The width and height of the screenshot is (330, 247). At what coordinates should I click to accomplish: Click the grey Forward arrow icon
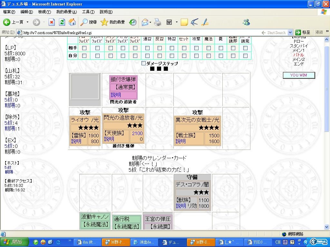[x=36, y=22]
